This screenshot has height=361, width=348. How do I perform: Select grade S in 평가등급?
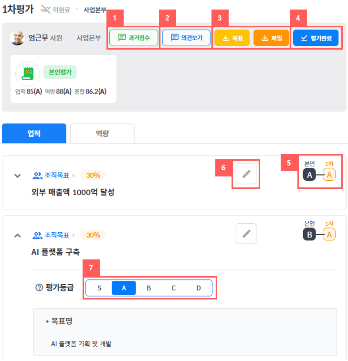(x=99, y=288)
